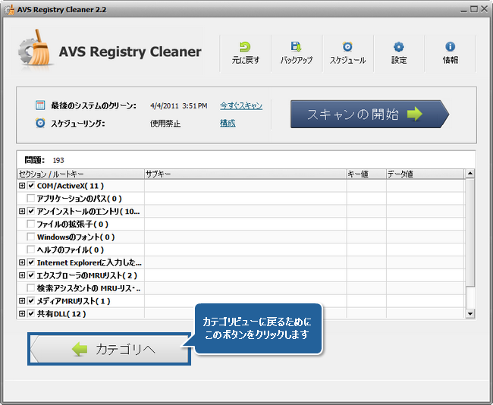The image size is (493, 405).
Task: Expand the COM/ActiveX node
Action: coord(22,186)
